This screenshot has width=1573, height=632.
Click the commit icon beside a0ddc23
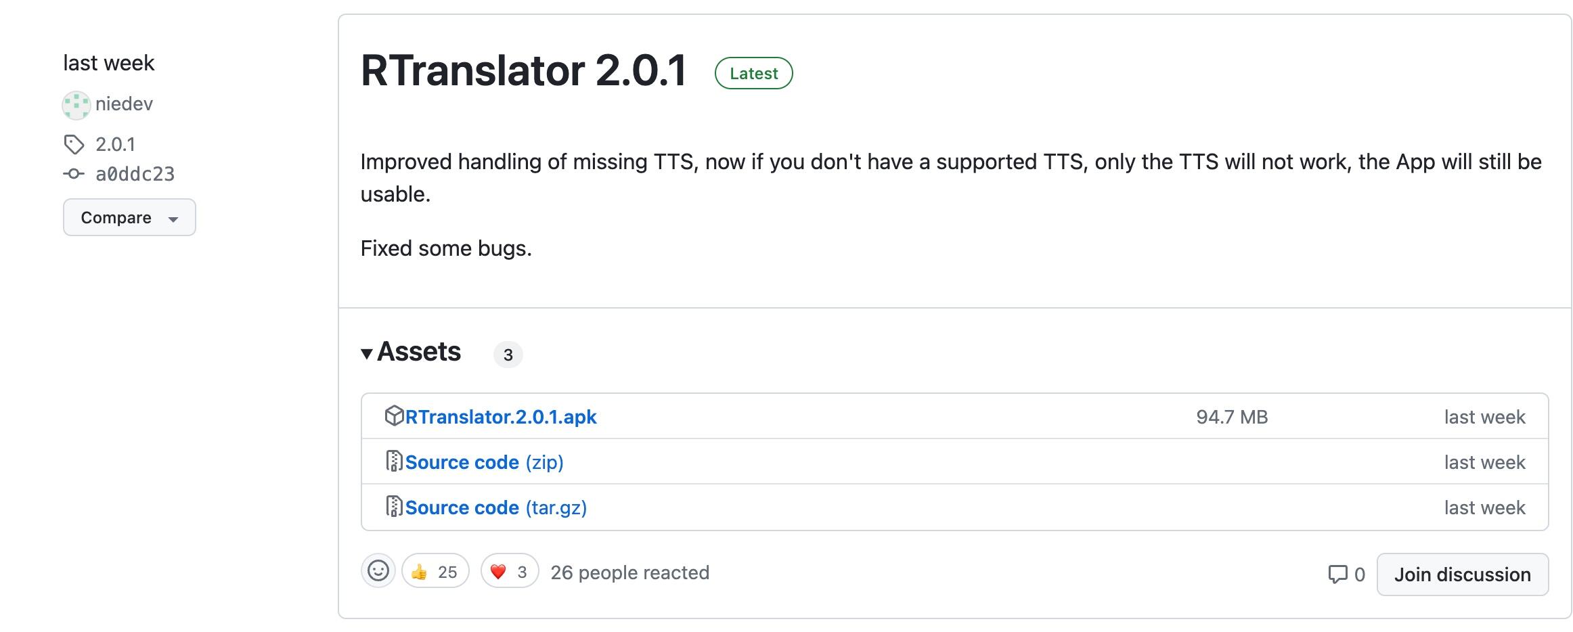74,174
